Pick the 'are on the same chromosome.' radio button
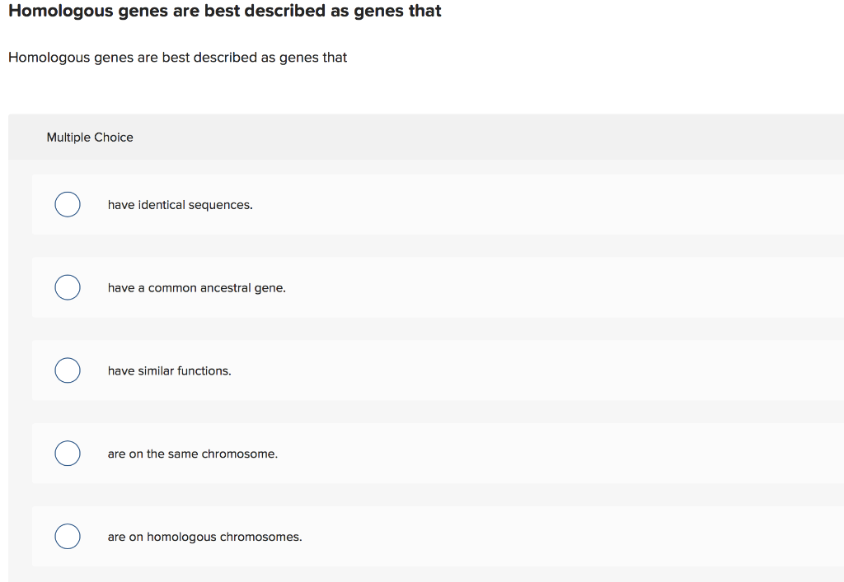This screenshot has width=844, height=582. point(67,454)
